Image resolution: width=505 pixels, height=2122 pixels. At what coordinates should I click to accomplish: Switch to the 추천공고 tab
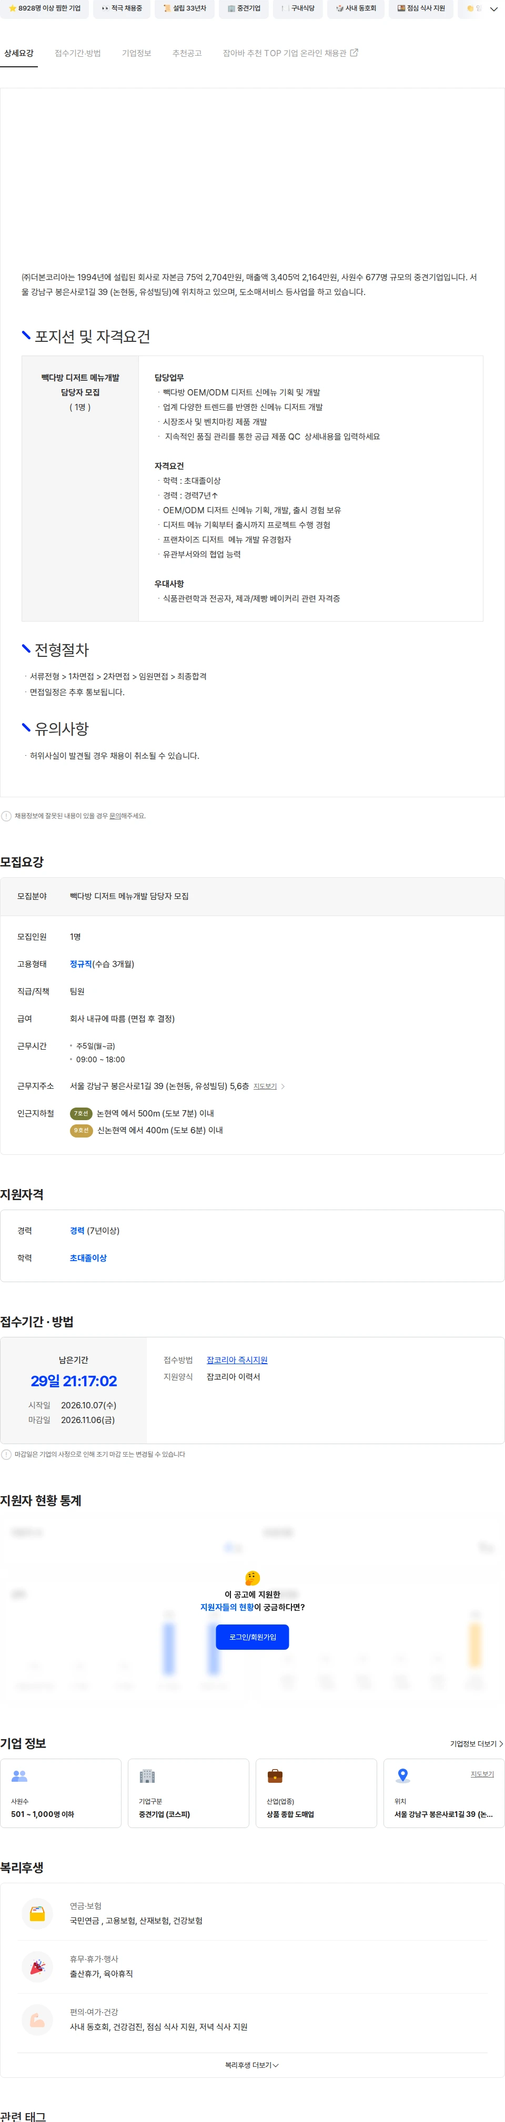click(x=187, y=54)
